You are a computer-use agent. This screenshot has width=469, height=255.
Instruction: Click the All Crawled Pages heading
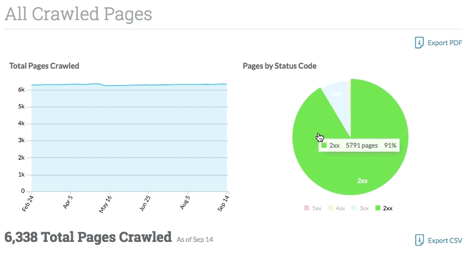(78, 14)
